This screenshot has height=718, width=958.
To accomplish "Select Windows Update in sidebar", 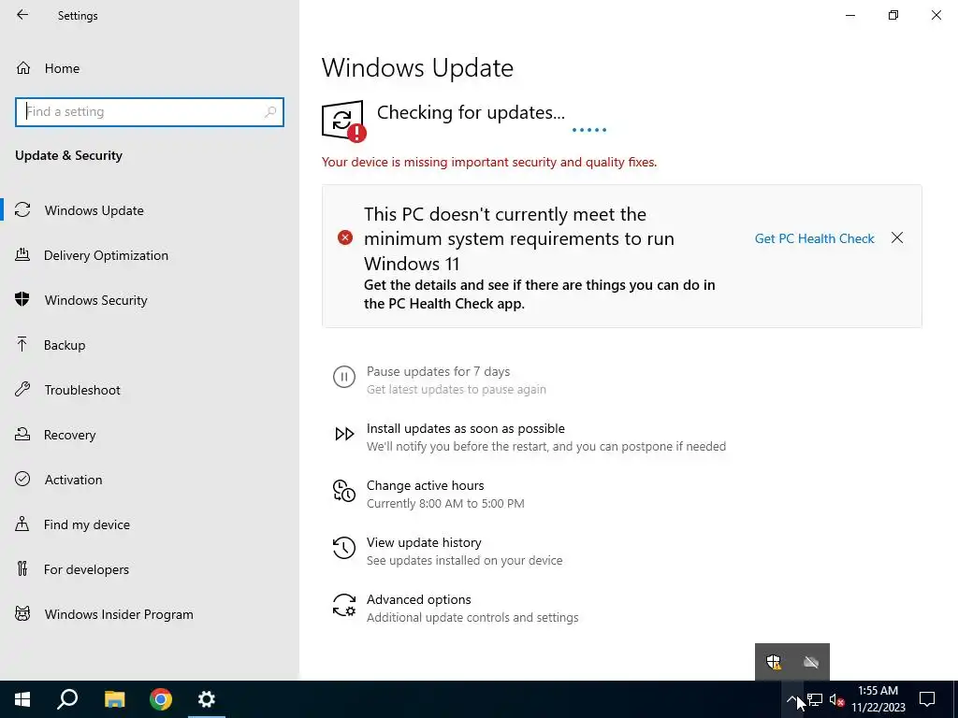I will click(150, 210).
